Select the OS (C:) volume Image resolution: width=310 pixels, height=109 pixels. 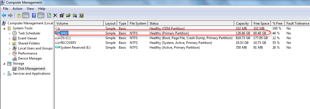pos(65,38)
